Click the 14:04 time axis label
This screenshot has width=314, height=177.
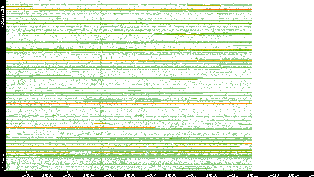(x=88, y=175)
